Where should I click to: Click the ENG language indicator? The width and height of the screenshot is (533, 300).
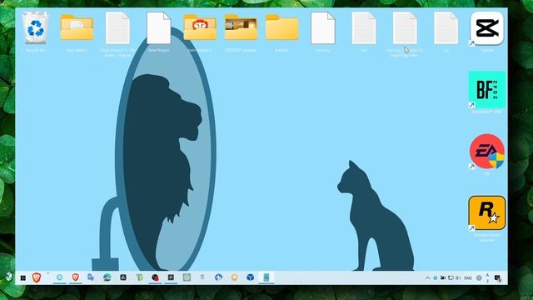[468, 277]
